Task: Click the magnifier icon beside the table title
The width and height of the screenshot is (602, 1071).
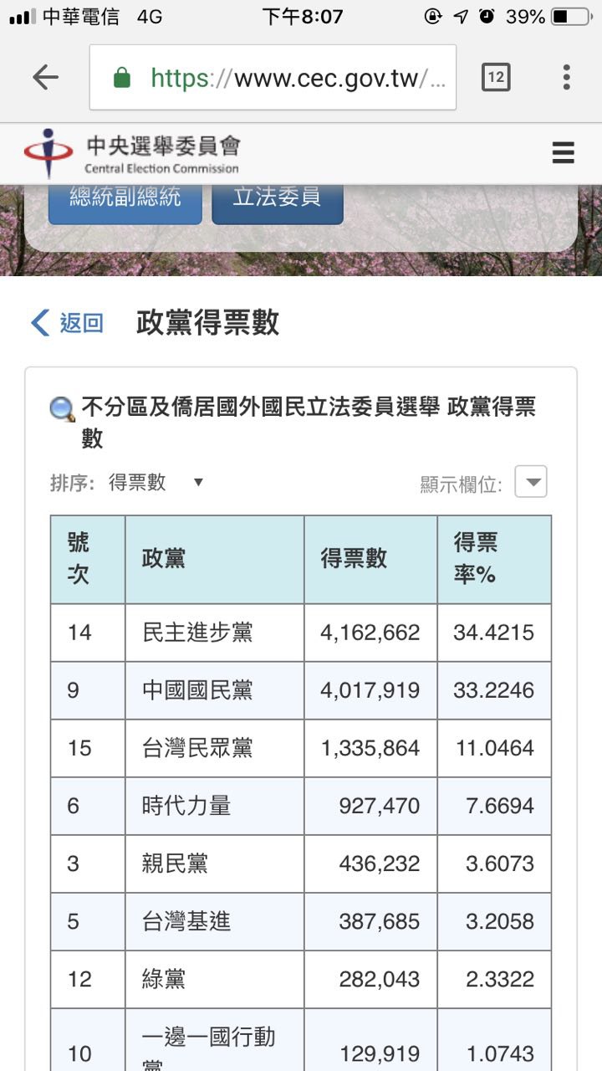Action: tap(63, 409)
